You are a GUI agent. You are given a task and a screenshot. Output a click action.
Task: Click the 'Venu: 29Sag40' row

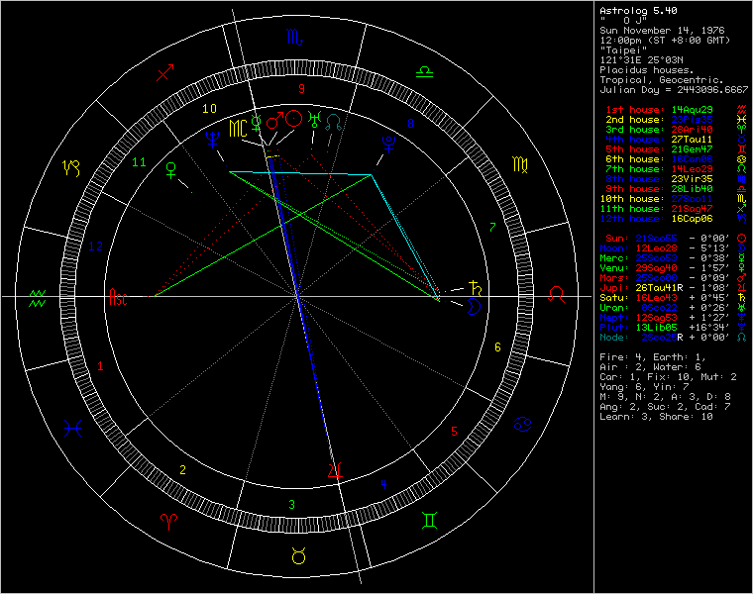point(673,268)
